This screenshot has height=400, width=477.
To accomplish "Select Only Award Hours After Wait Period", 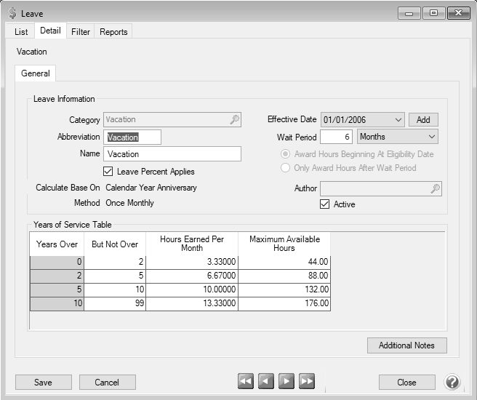I will tap(285, 167).
